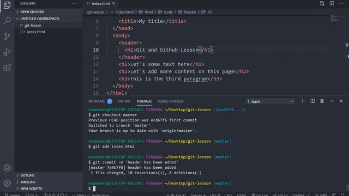
Task: Switch to the Terminal tab
Action: [144, 101]
